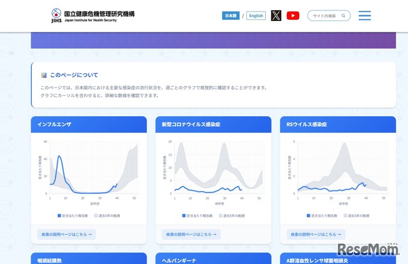Switch language to English
The height and width of the screenshot is (264, 408).
(x=256, y=15)
